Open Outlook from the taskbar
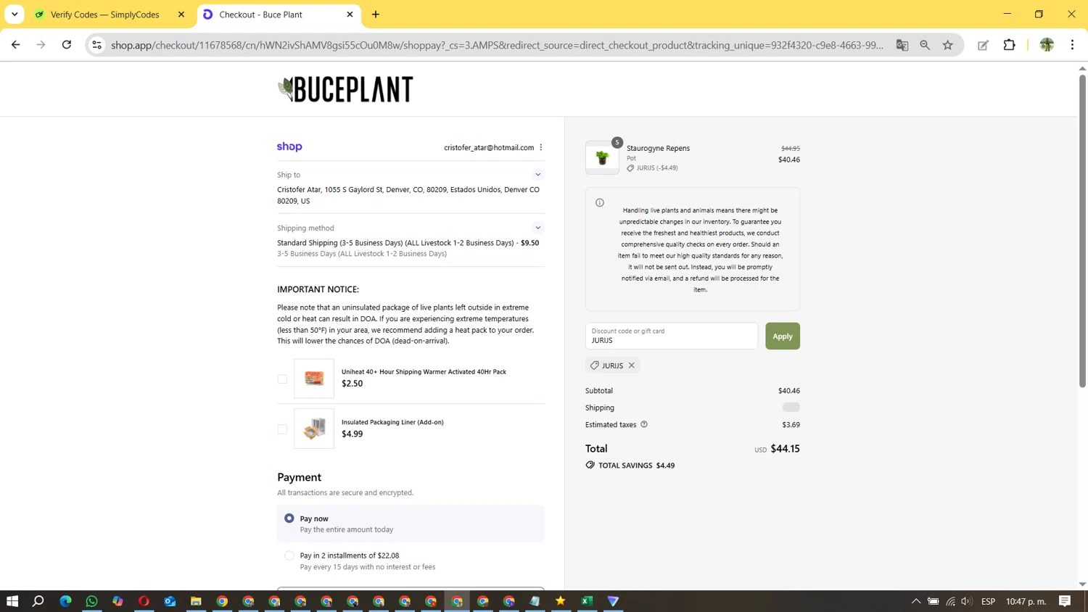1088x612 pixels. 170,601
